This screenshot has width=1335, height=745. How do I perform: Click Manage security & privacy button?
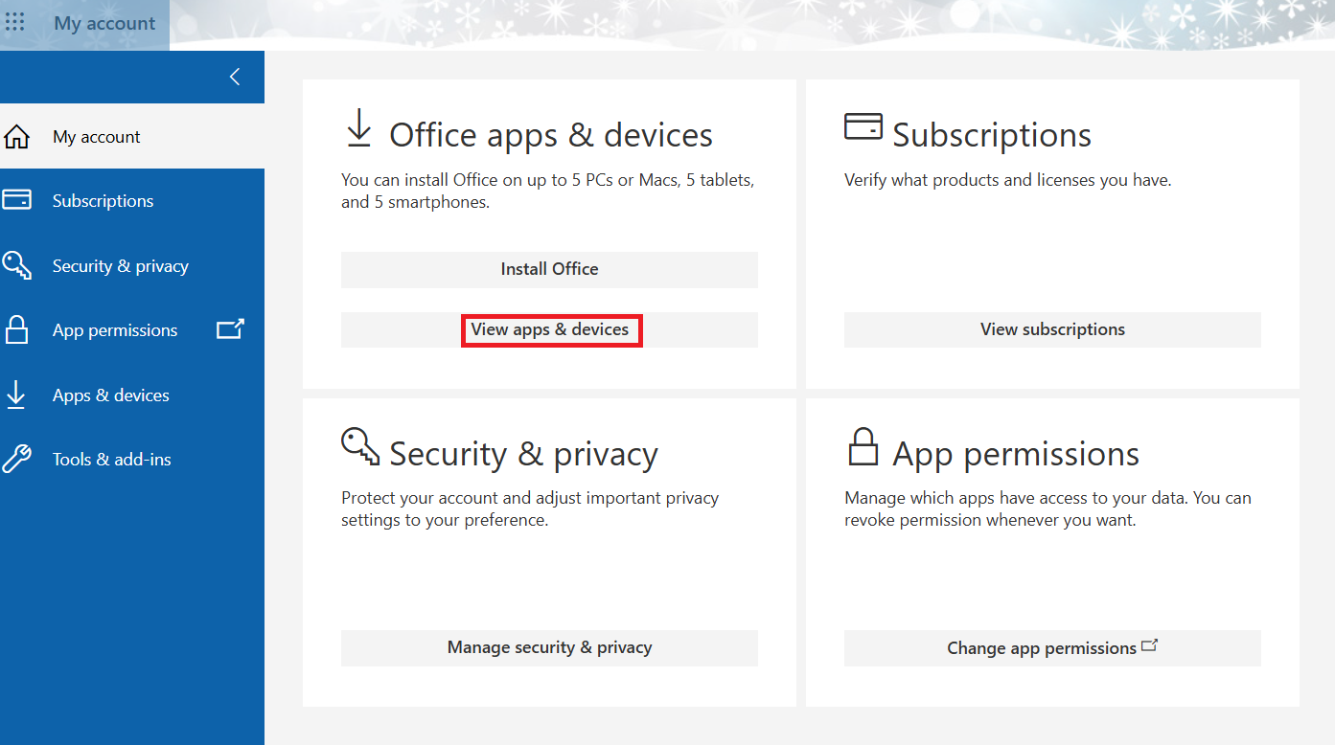pyautogui.click(x=549, y=648)
